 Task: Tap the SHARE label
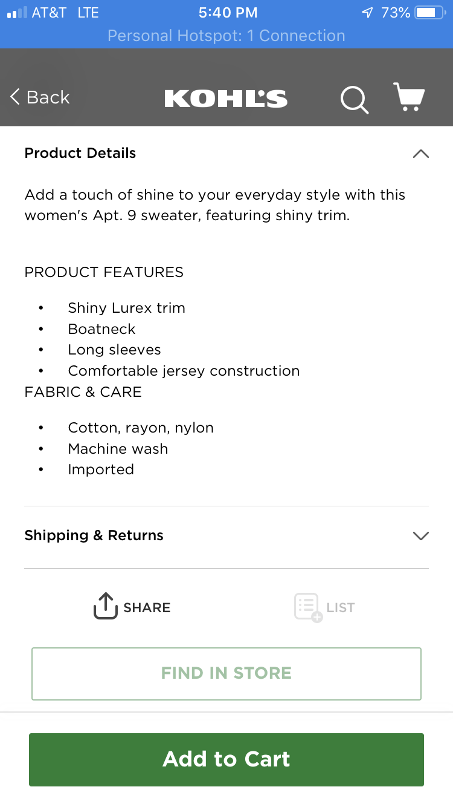pos(147,607)
